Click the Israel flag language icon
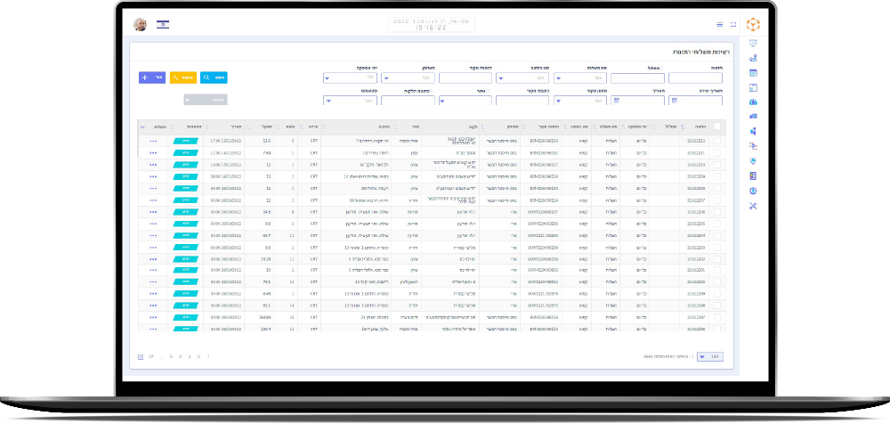The image size is (890, 424). point(163,24)
